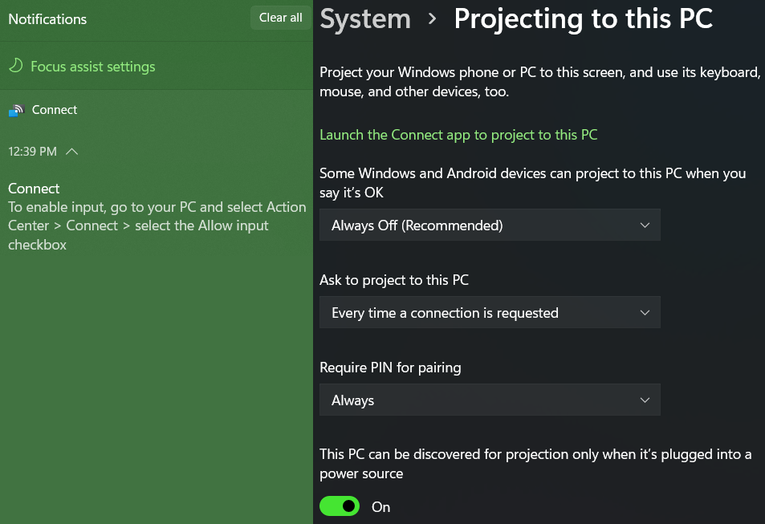
Task: Open the Connect notification title
Action: click(x=34, y=189)
